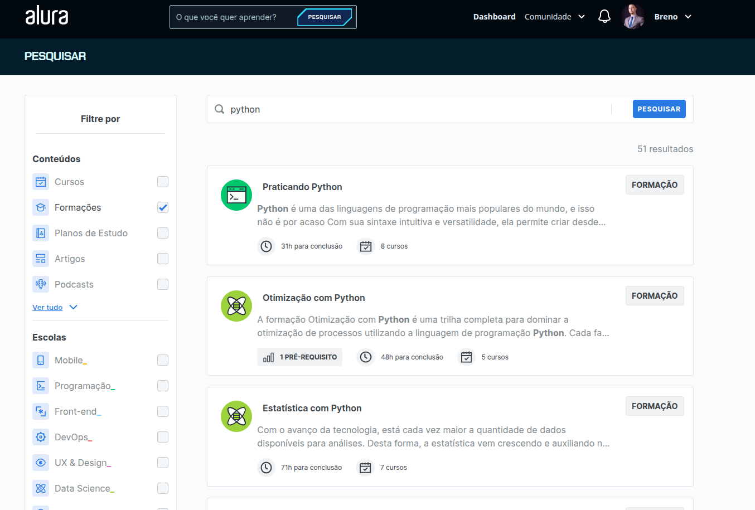Screen dimensions: 755x510
Task: Click FORMAÇÃO tag on Otimização com Python
Action: [655, 296]
